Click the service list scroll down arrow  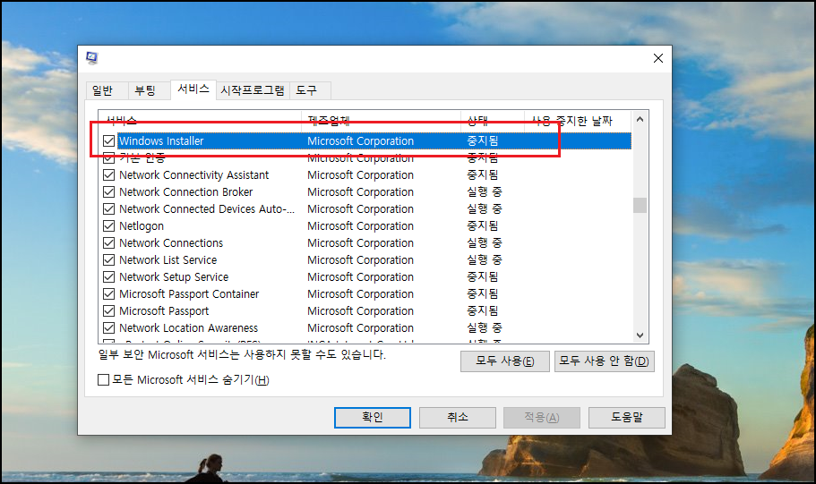pos(640,335)
